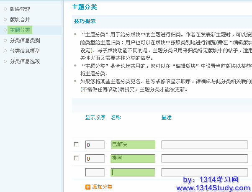
Task: Open 版块管理 in the sidebar
Action: click(x=20, y=8)
